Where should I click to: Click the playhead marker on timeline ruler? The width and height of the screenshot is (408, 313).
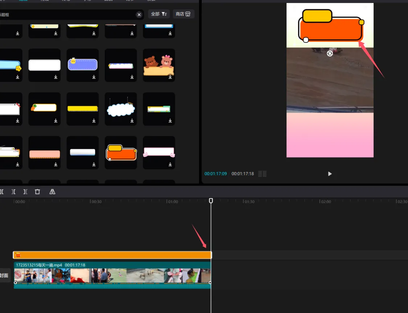pyautogui.click(x=211, y=201)
